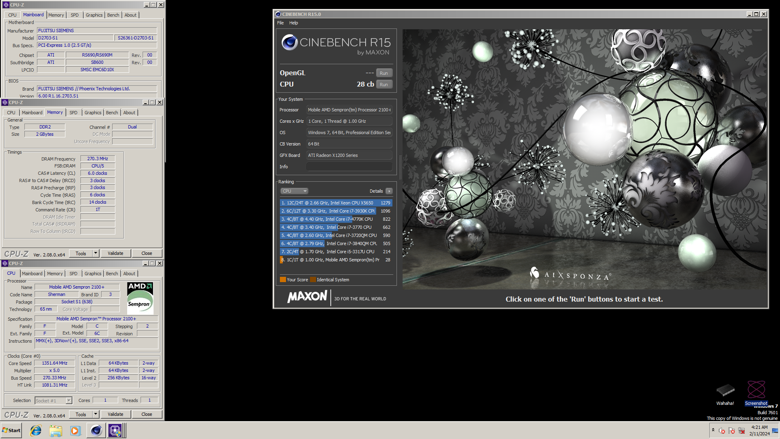The width and height of the screenshot is (780, 439).
Task: Open Tools dropdown arrow in bottom CPU-Z window
Action: coord(96,414)
